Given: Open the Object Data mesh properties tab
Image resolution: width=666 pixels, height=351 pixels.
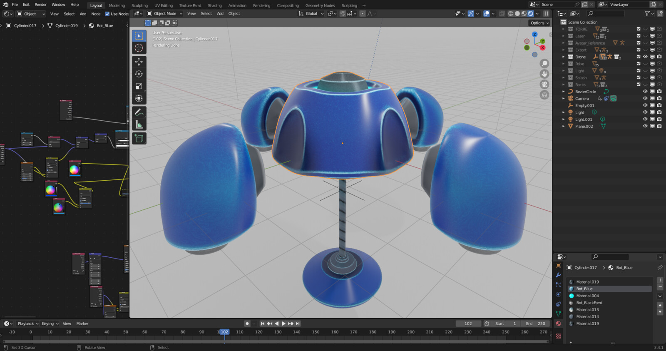Looking at the screenshot, I should pyautogui.click(x=558, y=314).
